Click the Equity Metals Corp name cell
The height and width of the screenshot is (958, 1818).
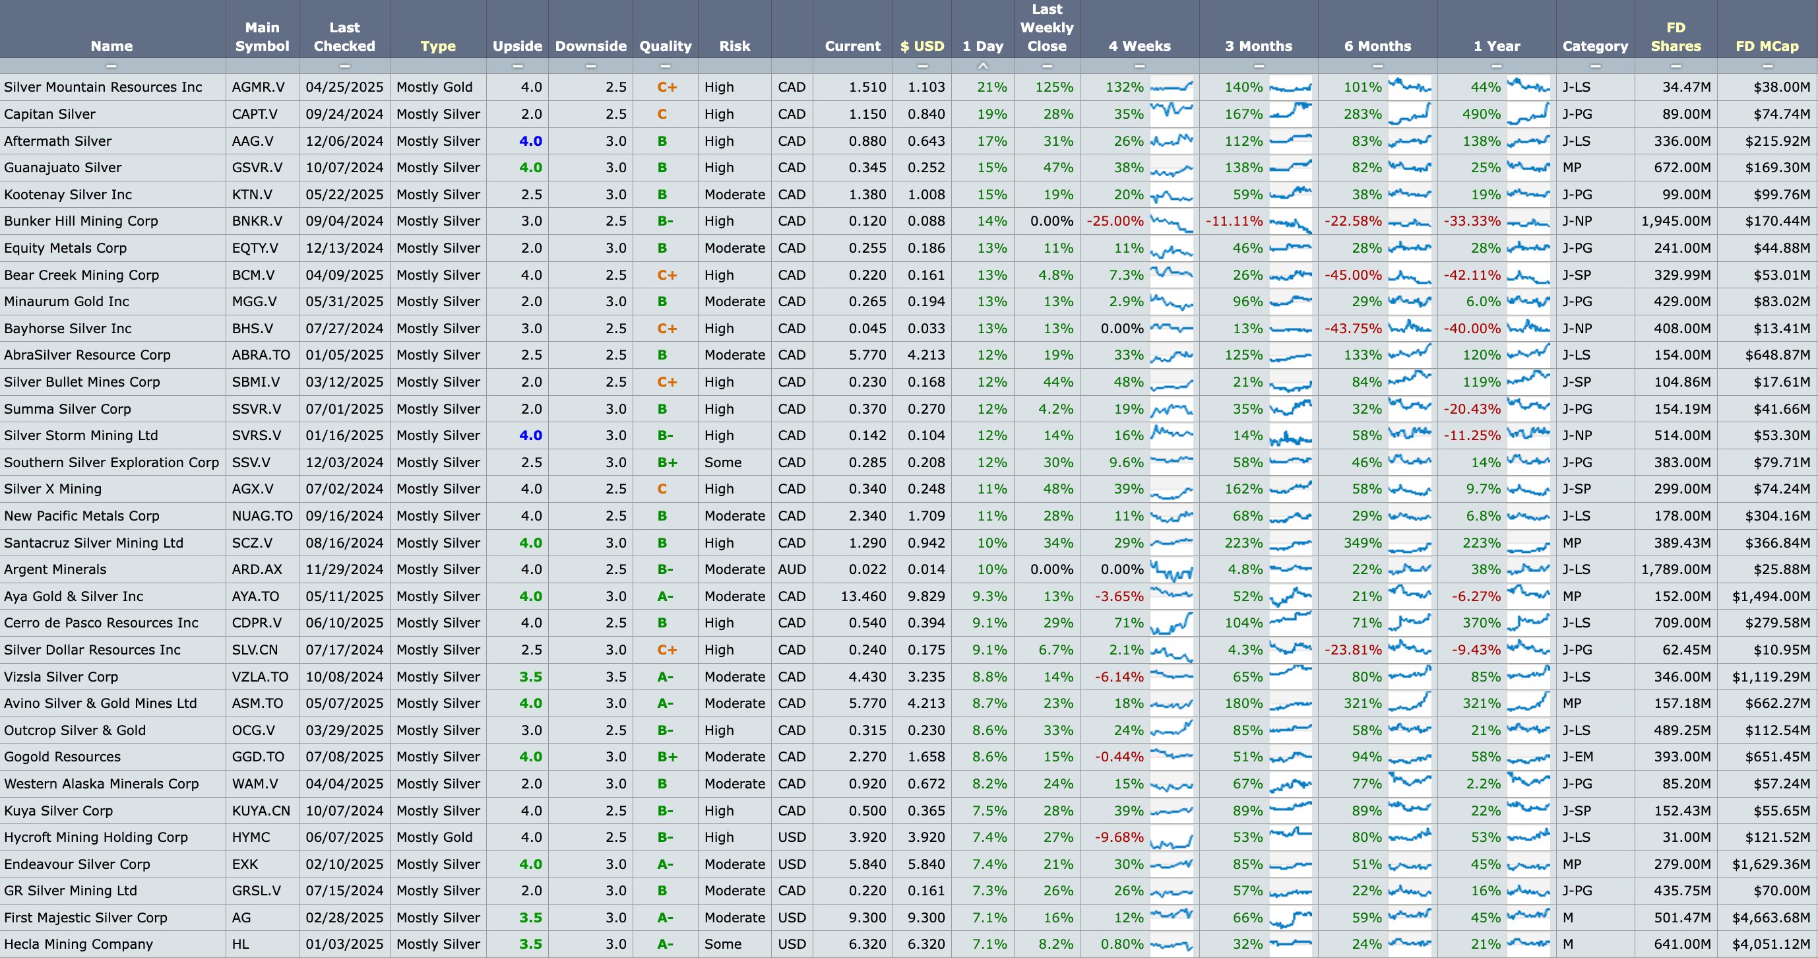point(65,248)
